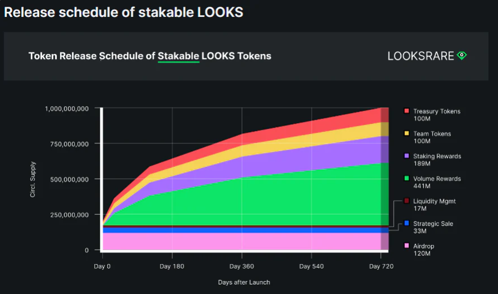
Task: Click the purple Staking Rewards legend swatch
Action: pos(406,156)
